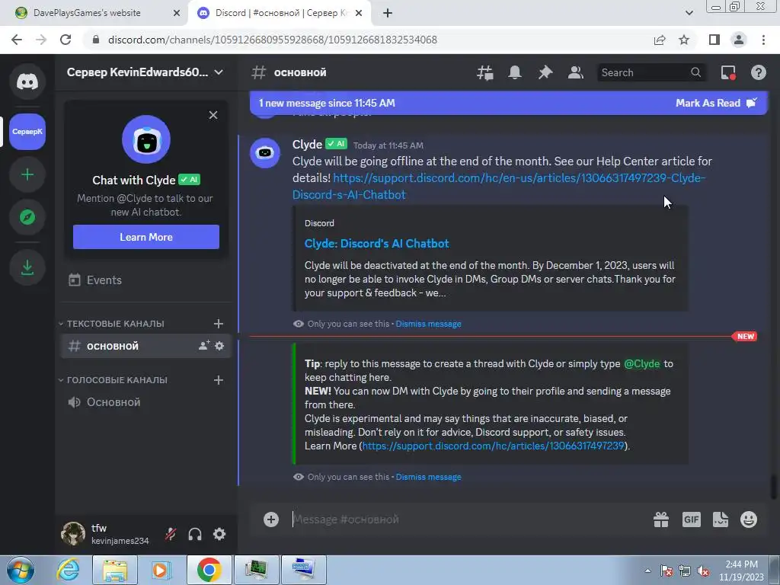The height and width of the screenshot is (585, 780).
Task: Show Pinned Messages pin icon
Action: pyautogui.click(x=545, y=72)
